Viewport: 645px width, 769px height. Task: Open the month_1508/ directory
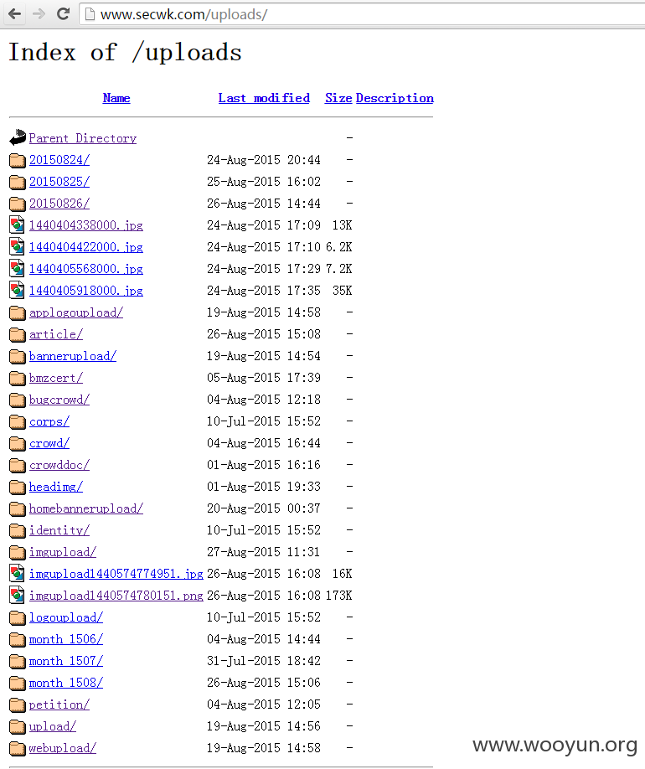(65, 683)
